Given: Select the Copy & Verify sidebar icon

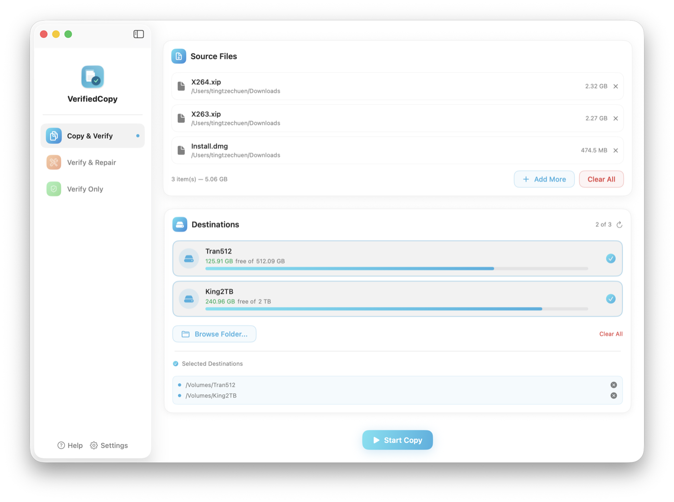Looking at the screenshot, I should (x=53, y=136).
